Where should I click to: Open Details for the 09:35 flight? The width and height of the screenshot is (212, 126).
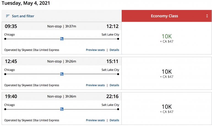click(114, 50)
